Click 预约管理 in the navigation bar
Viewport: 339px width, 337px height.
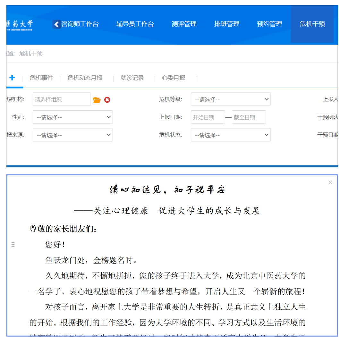[269, 24]
